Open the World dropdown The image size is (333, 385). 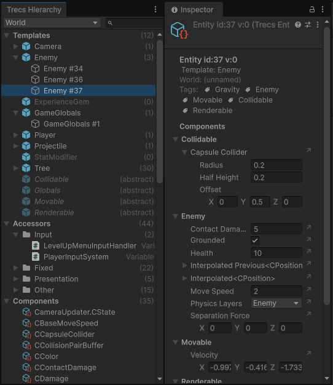tap(52, 23)
